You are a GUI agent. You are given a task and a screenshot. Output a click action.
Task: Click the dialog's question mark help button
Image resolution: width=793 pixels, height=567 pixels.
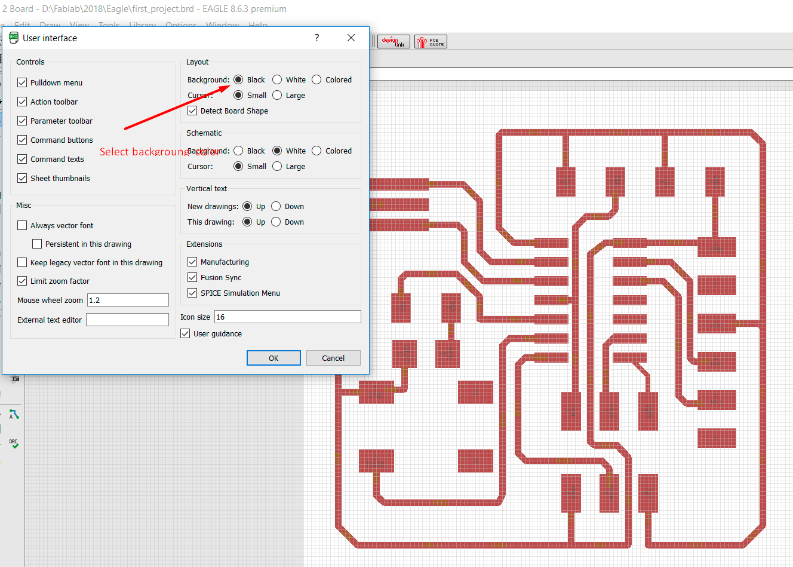point(317,38)
